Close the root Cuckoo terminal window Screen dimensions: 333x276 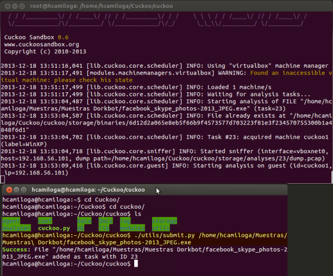coord(8,6)
